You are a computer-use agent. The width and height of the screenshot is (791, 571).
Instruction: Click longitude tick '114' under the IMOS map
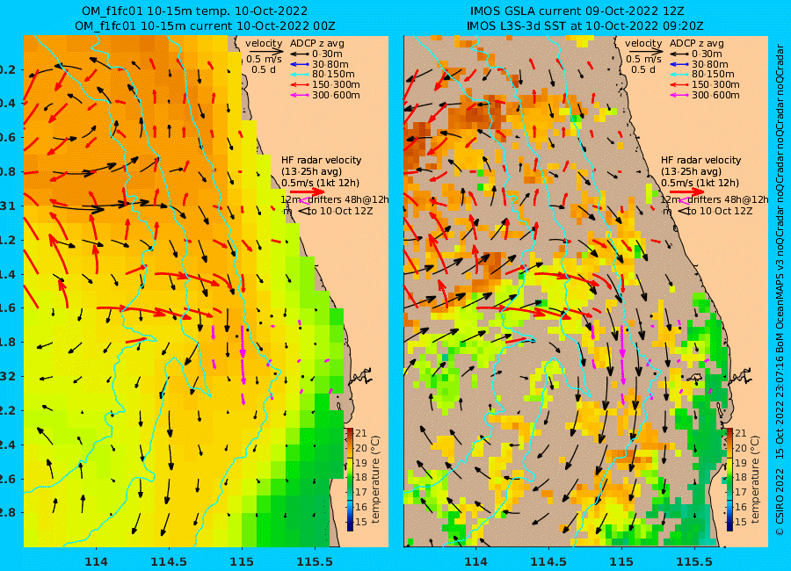[x=475, y=561]
